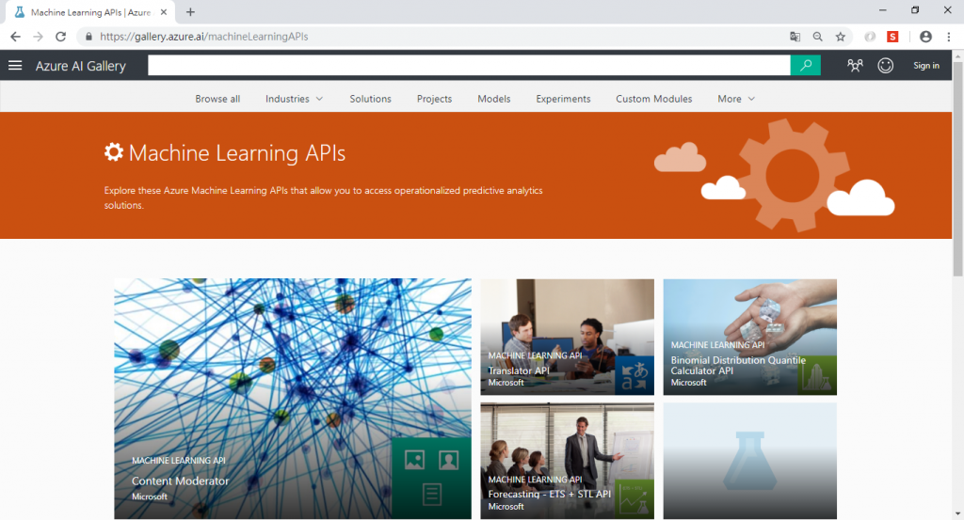The image size is (964, 520).
Task: Open Custom Modules section
Action: pos(654,99)
